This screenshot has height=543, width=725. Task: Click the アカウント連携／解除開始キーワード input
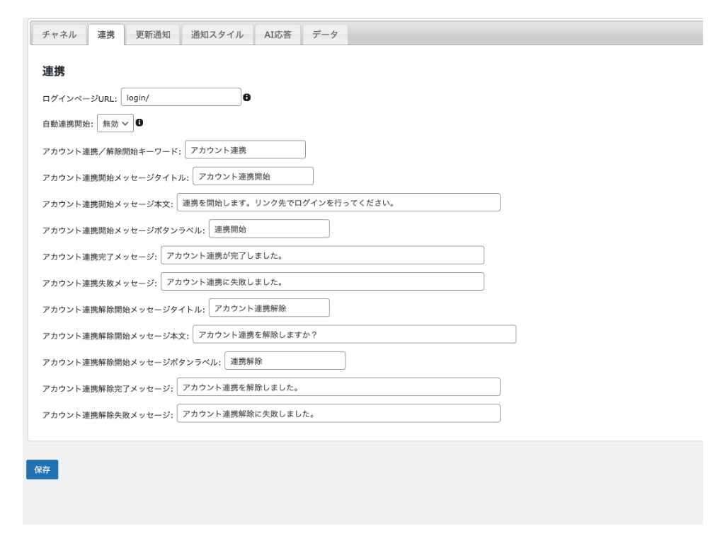(245, 150)
